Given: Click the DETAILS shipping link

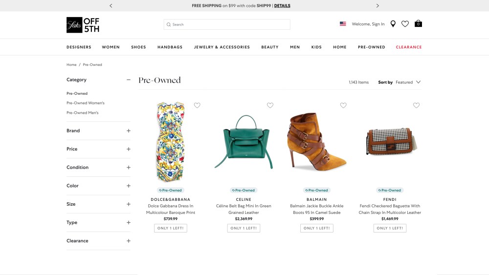Looking at the screenshot, I should (282, 5).
